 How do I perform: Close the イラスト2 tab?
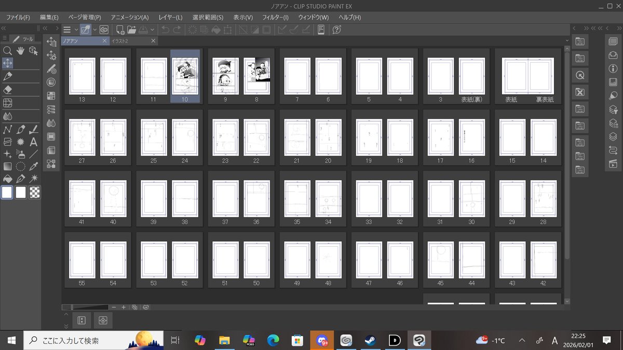(x=153, y=40)
